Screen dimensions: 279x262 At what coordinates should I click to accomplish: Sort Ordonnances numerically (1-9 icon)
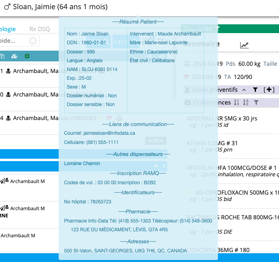(236, 102)
